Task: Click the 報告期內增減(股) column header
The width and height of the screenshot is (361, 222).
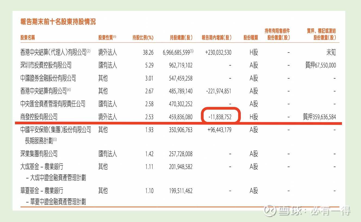Action: point(216,38)
